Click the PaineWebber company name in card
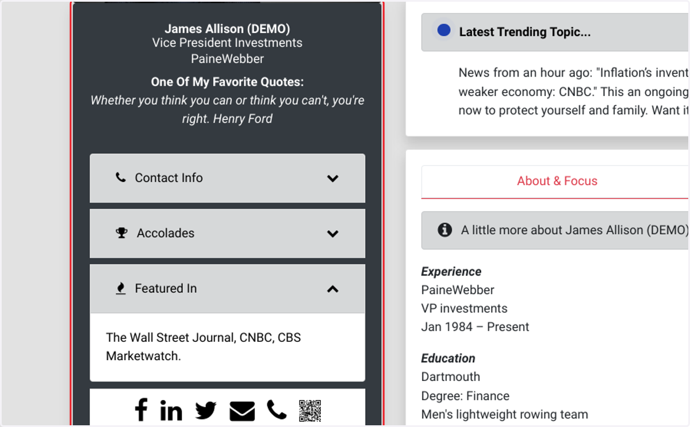The image size is (690, 427). tap(227, 59)
